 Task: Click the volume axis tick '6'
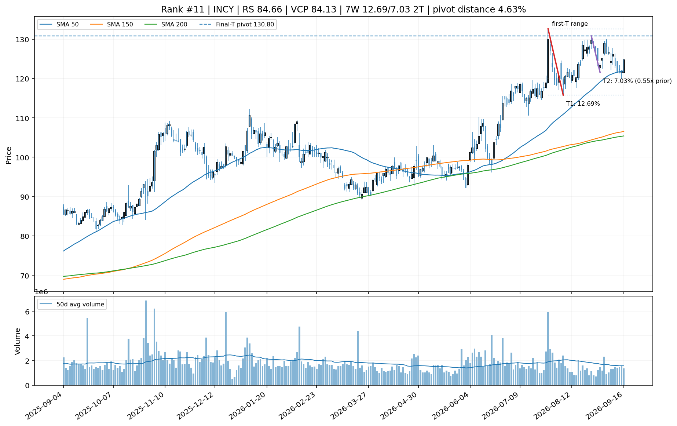28,311
